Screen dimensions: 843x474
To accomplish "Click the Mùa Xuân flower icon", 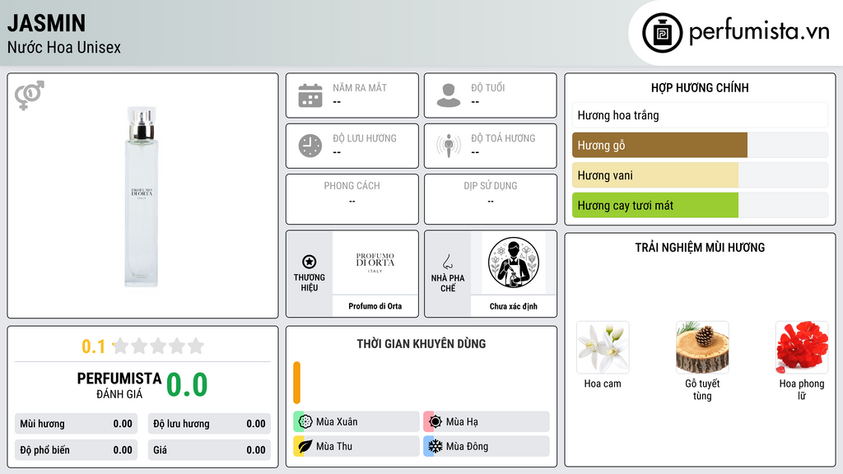I will tap(305, 422).
